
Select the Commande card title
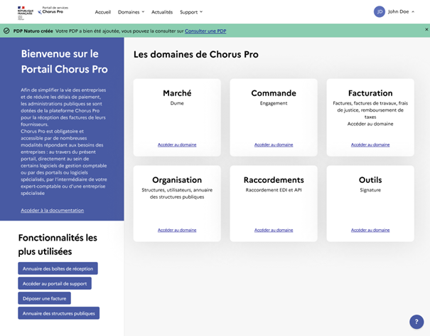tap(274, 93)
